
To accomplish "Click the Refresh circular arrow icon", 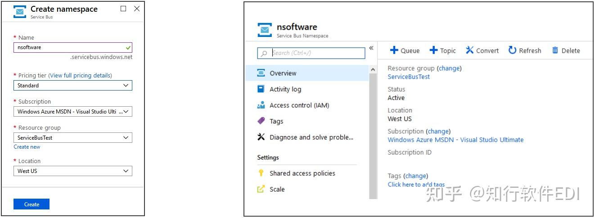I will [512, 50].
